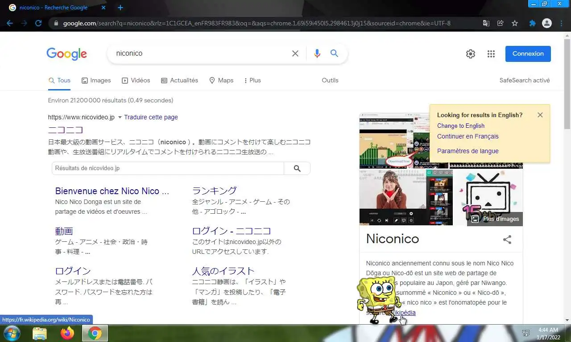
Task: Open Google apps grid icon
Action: click(491, 54)
